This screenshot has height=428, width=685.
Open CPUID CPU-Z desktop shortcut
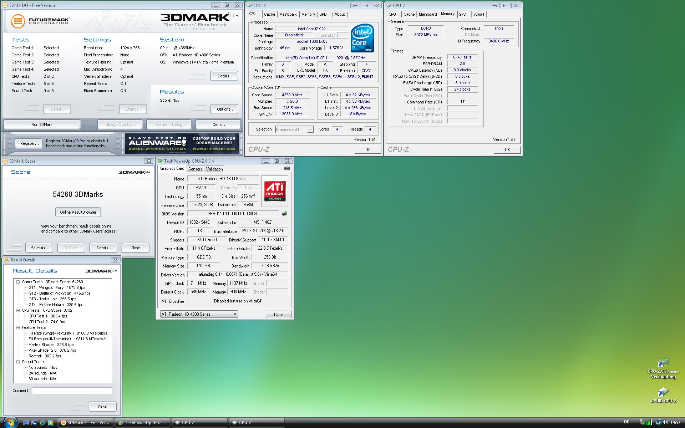click(663, 395)
